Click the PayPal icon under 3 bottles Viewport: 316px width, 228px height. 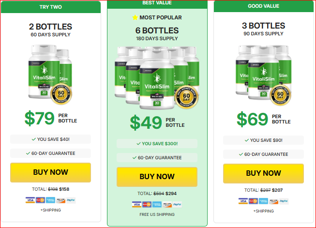[284, 201]
